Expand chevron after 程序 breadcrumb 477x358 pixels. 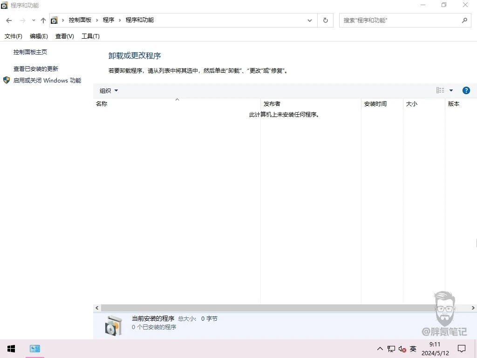click(120, 21)
